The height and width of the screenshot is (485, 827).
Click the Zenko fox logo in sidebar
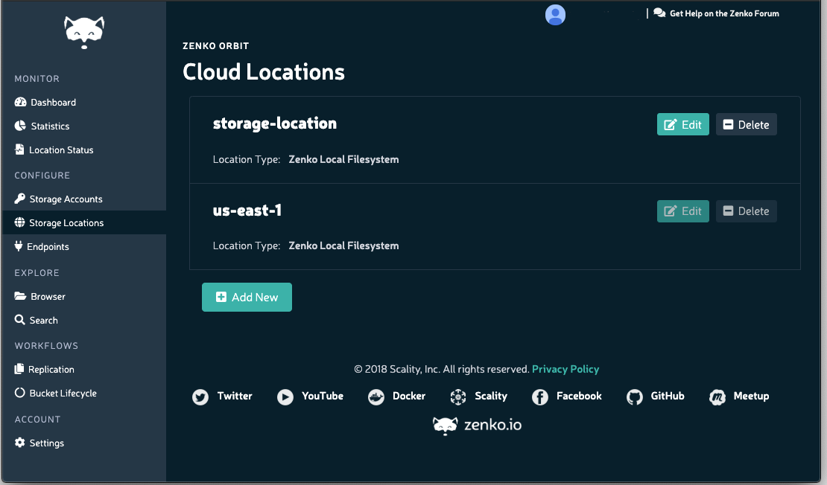tap(84, 32)
